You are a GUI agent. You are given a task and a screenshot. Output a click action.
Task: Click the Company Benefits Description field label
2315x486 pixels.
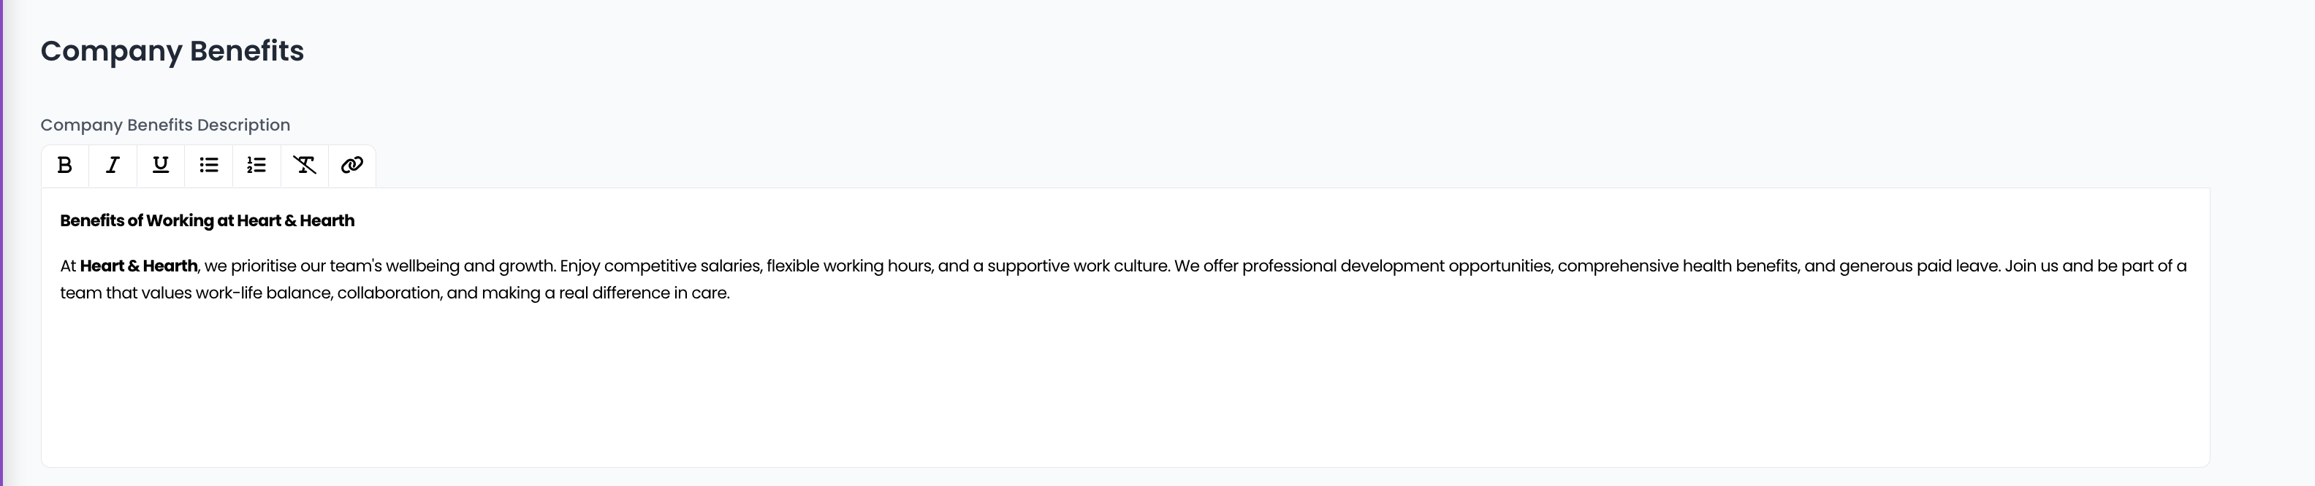[165, 125]
